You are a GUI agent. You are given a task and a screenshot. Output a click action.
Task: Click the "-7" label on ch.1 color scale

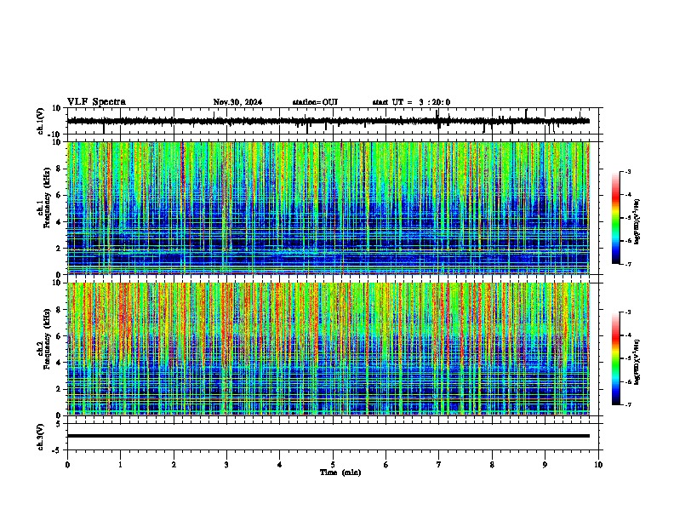click(x=628, y=264)
